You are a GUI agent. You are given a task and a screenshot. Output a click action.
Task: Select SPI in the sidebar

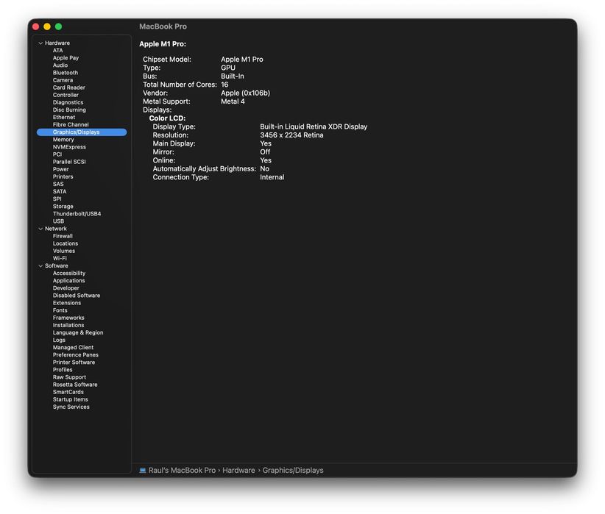click(x=57, y=199)
